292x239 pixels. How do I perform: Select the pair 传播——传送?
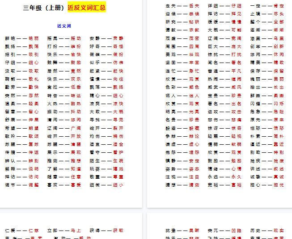coord(22,152)
